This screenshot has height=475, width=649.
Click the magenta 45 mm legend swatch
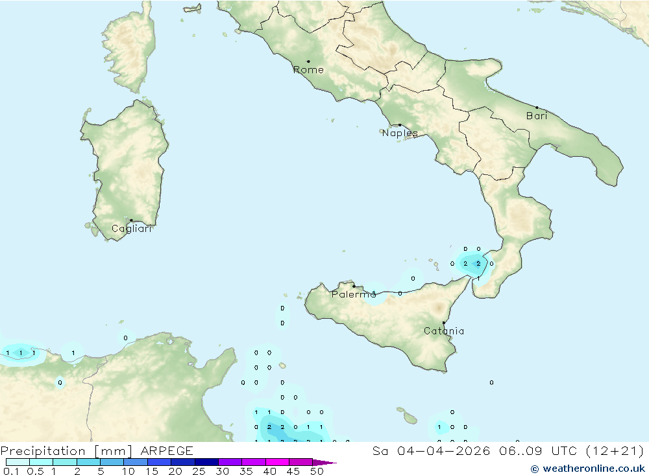300,462
